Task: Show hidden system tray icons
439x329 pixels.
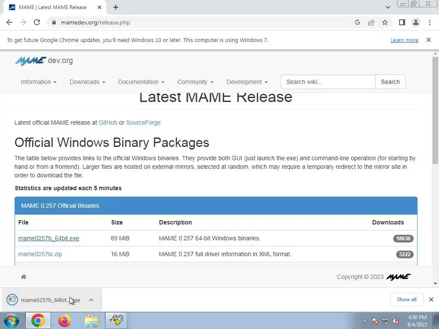Action: coord(364,321)
